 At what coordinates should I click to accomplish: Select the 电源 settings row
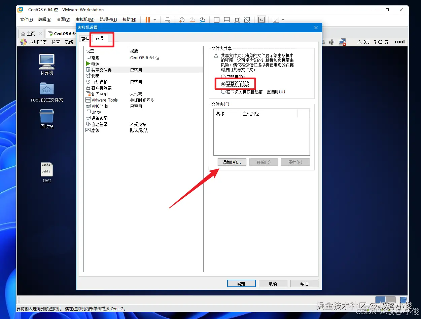pos(144,64)
